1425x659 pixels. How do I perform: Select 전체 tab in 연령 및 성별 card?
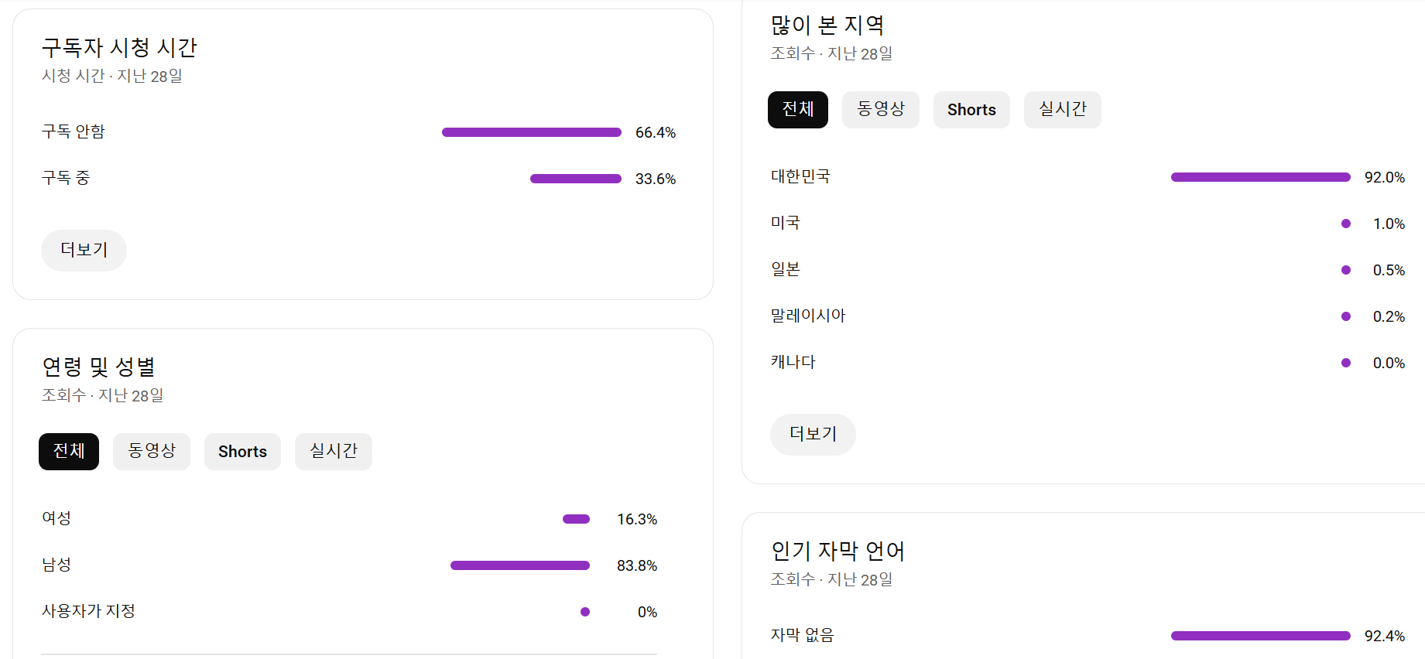[x=69, y=452]
